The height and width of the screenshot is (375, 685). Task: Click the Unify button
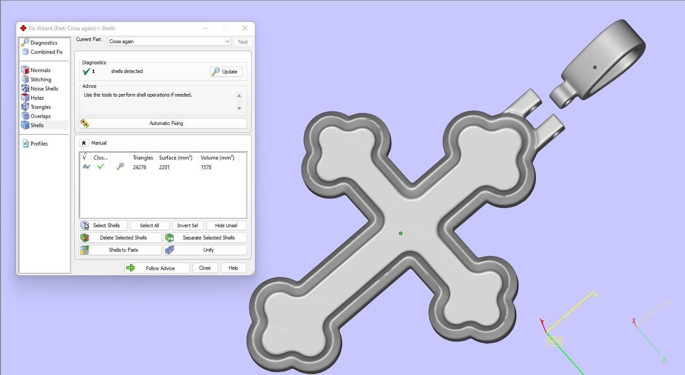click(205, 250)
